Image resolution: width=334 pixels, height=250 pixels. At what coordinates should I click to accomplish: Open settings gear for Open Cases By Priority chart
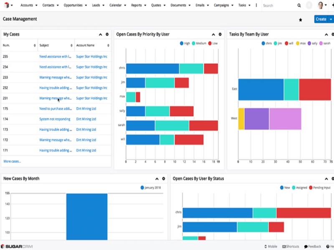[220, 34]
